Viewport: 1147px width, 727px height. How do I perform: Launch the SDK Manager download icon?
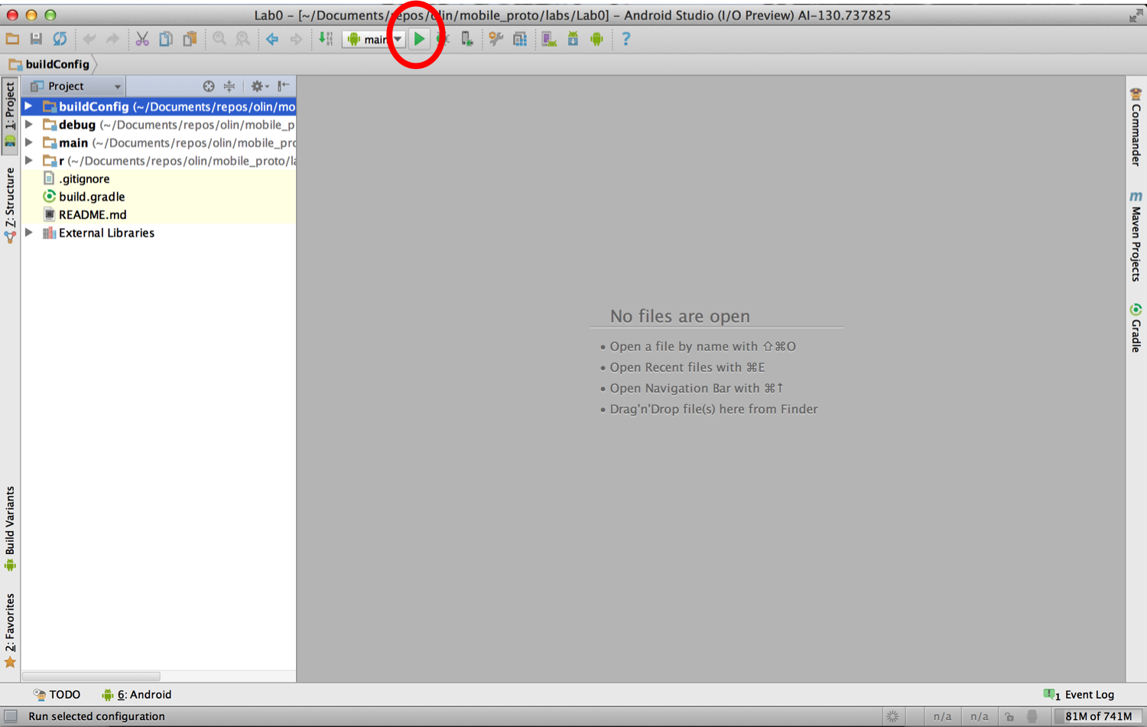[573, 39]
